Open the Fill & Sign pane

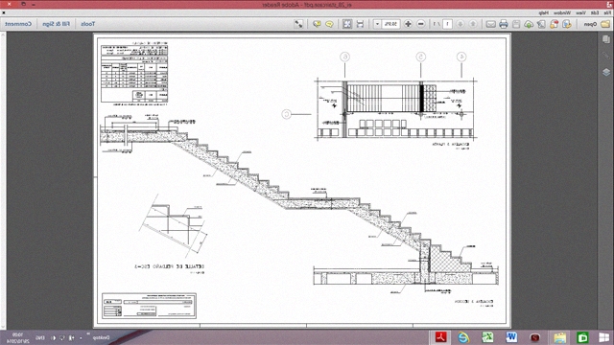pos(56,24)
